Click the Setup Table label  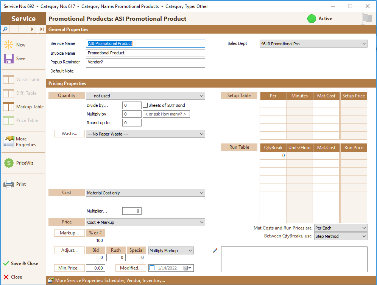coord(239,96)
